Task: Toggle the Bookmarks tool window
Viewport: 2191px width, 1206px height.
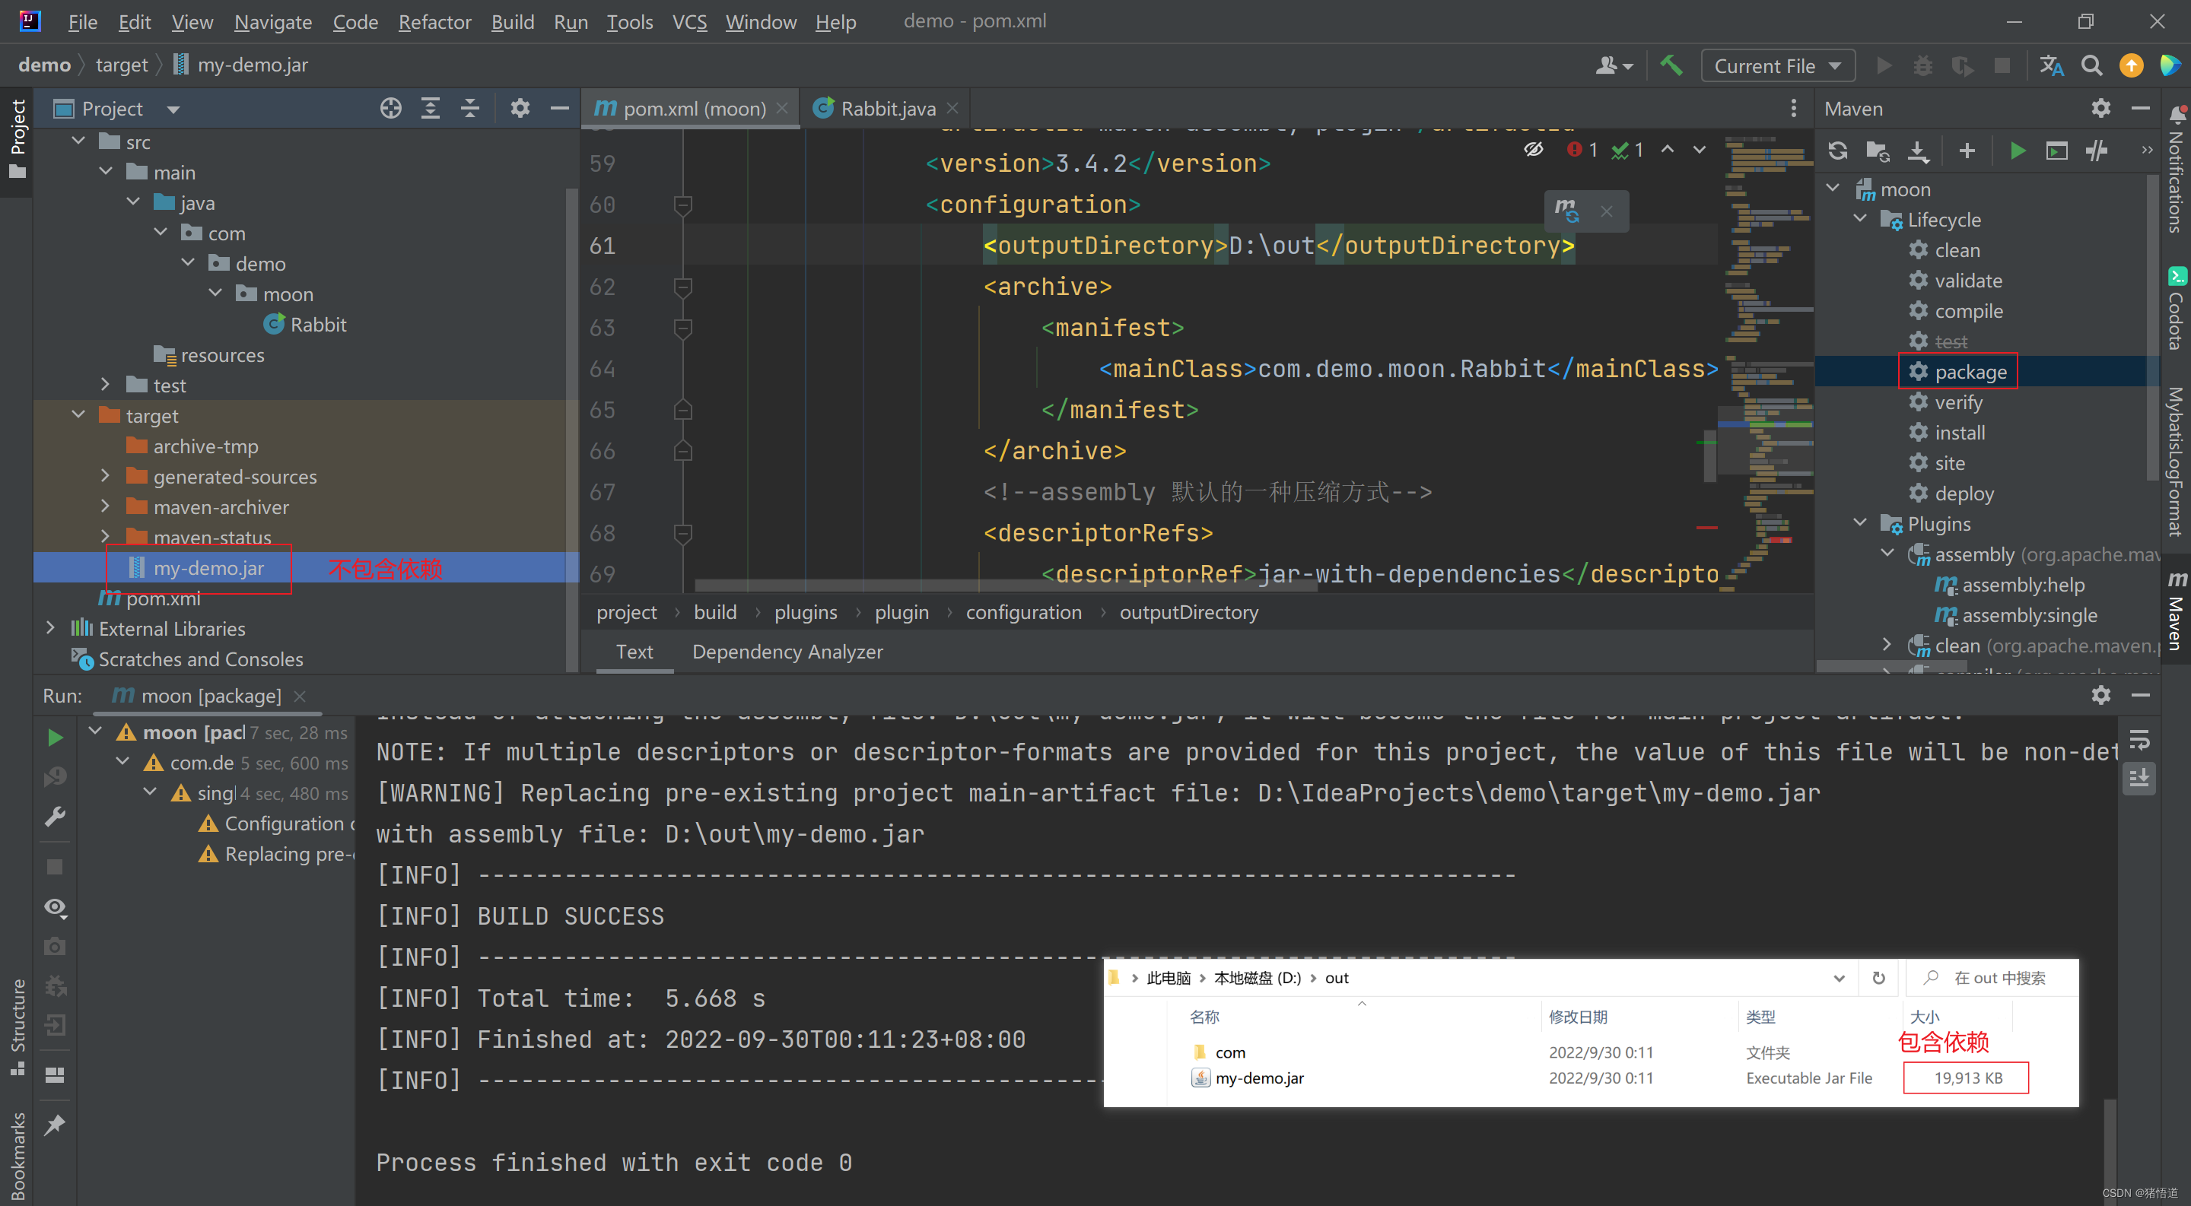Action: pos(17,1154)
